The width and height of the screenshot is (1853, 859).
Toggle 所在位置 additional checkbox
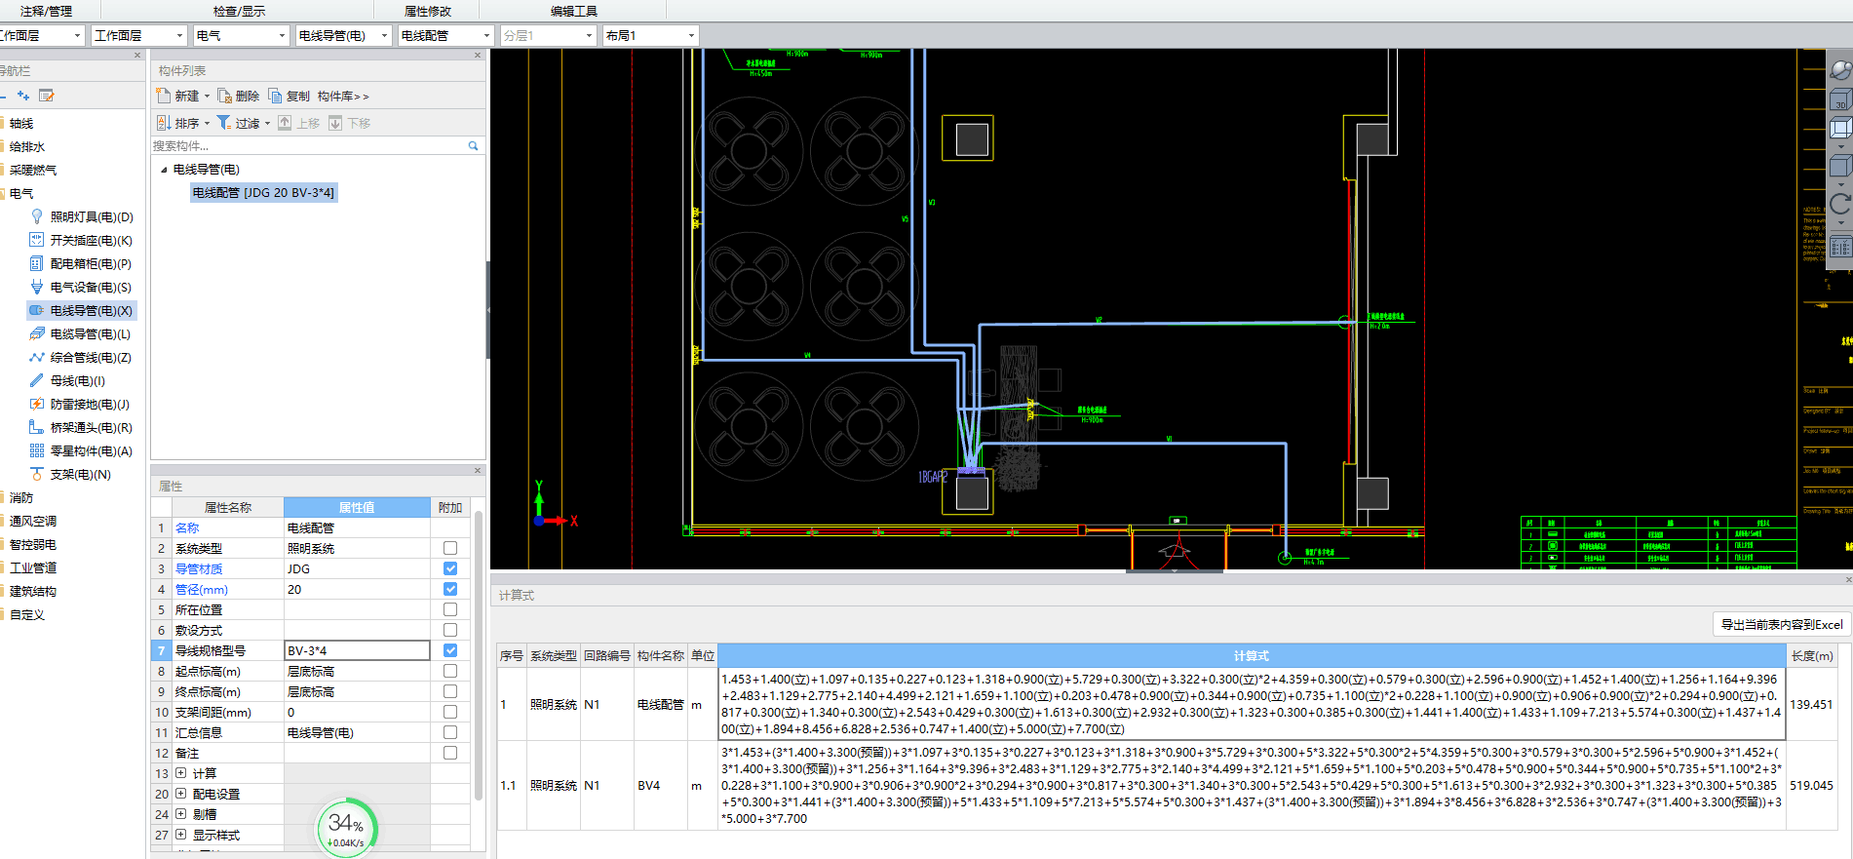click(x=450, y=609)
